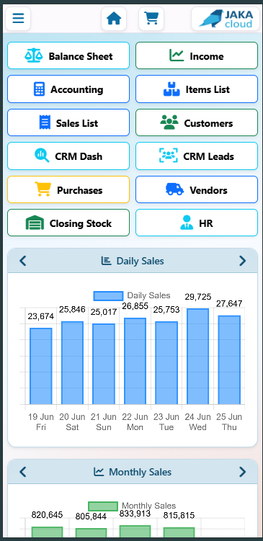Click the 25,846 value label

click(x=72, y=310)
